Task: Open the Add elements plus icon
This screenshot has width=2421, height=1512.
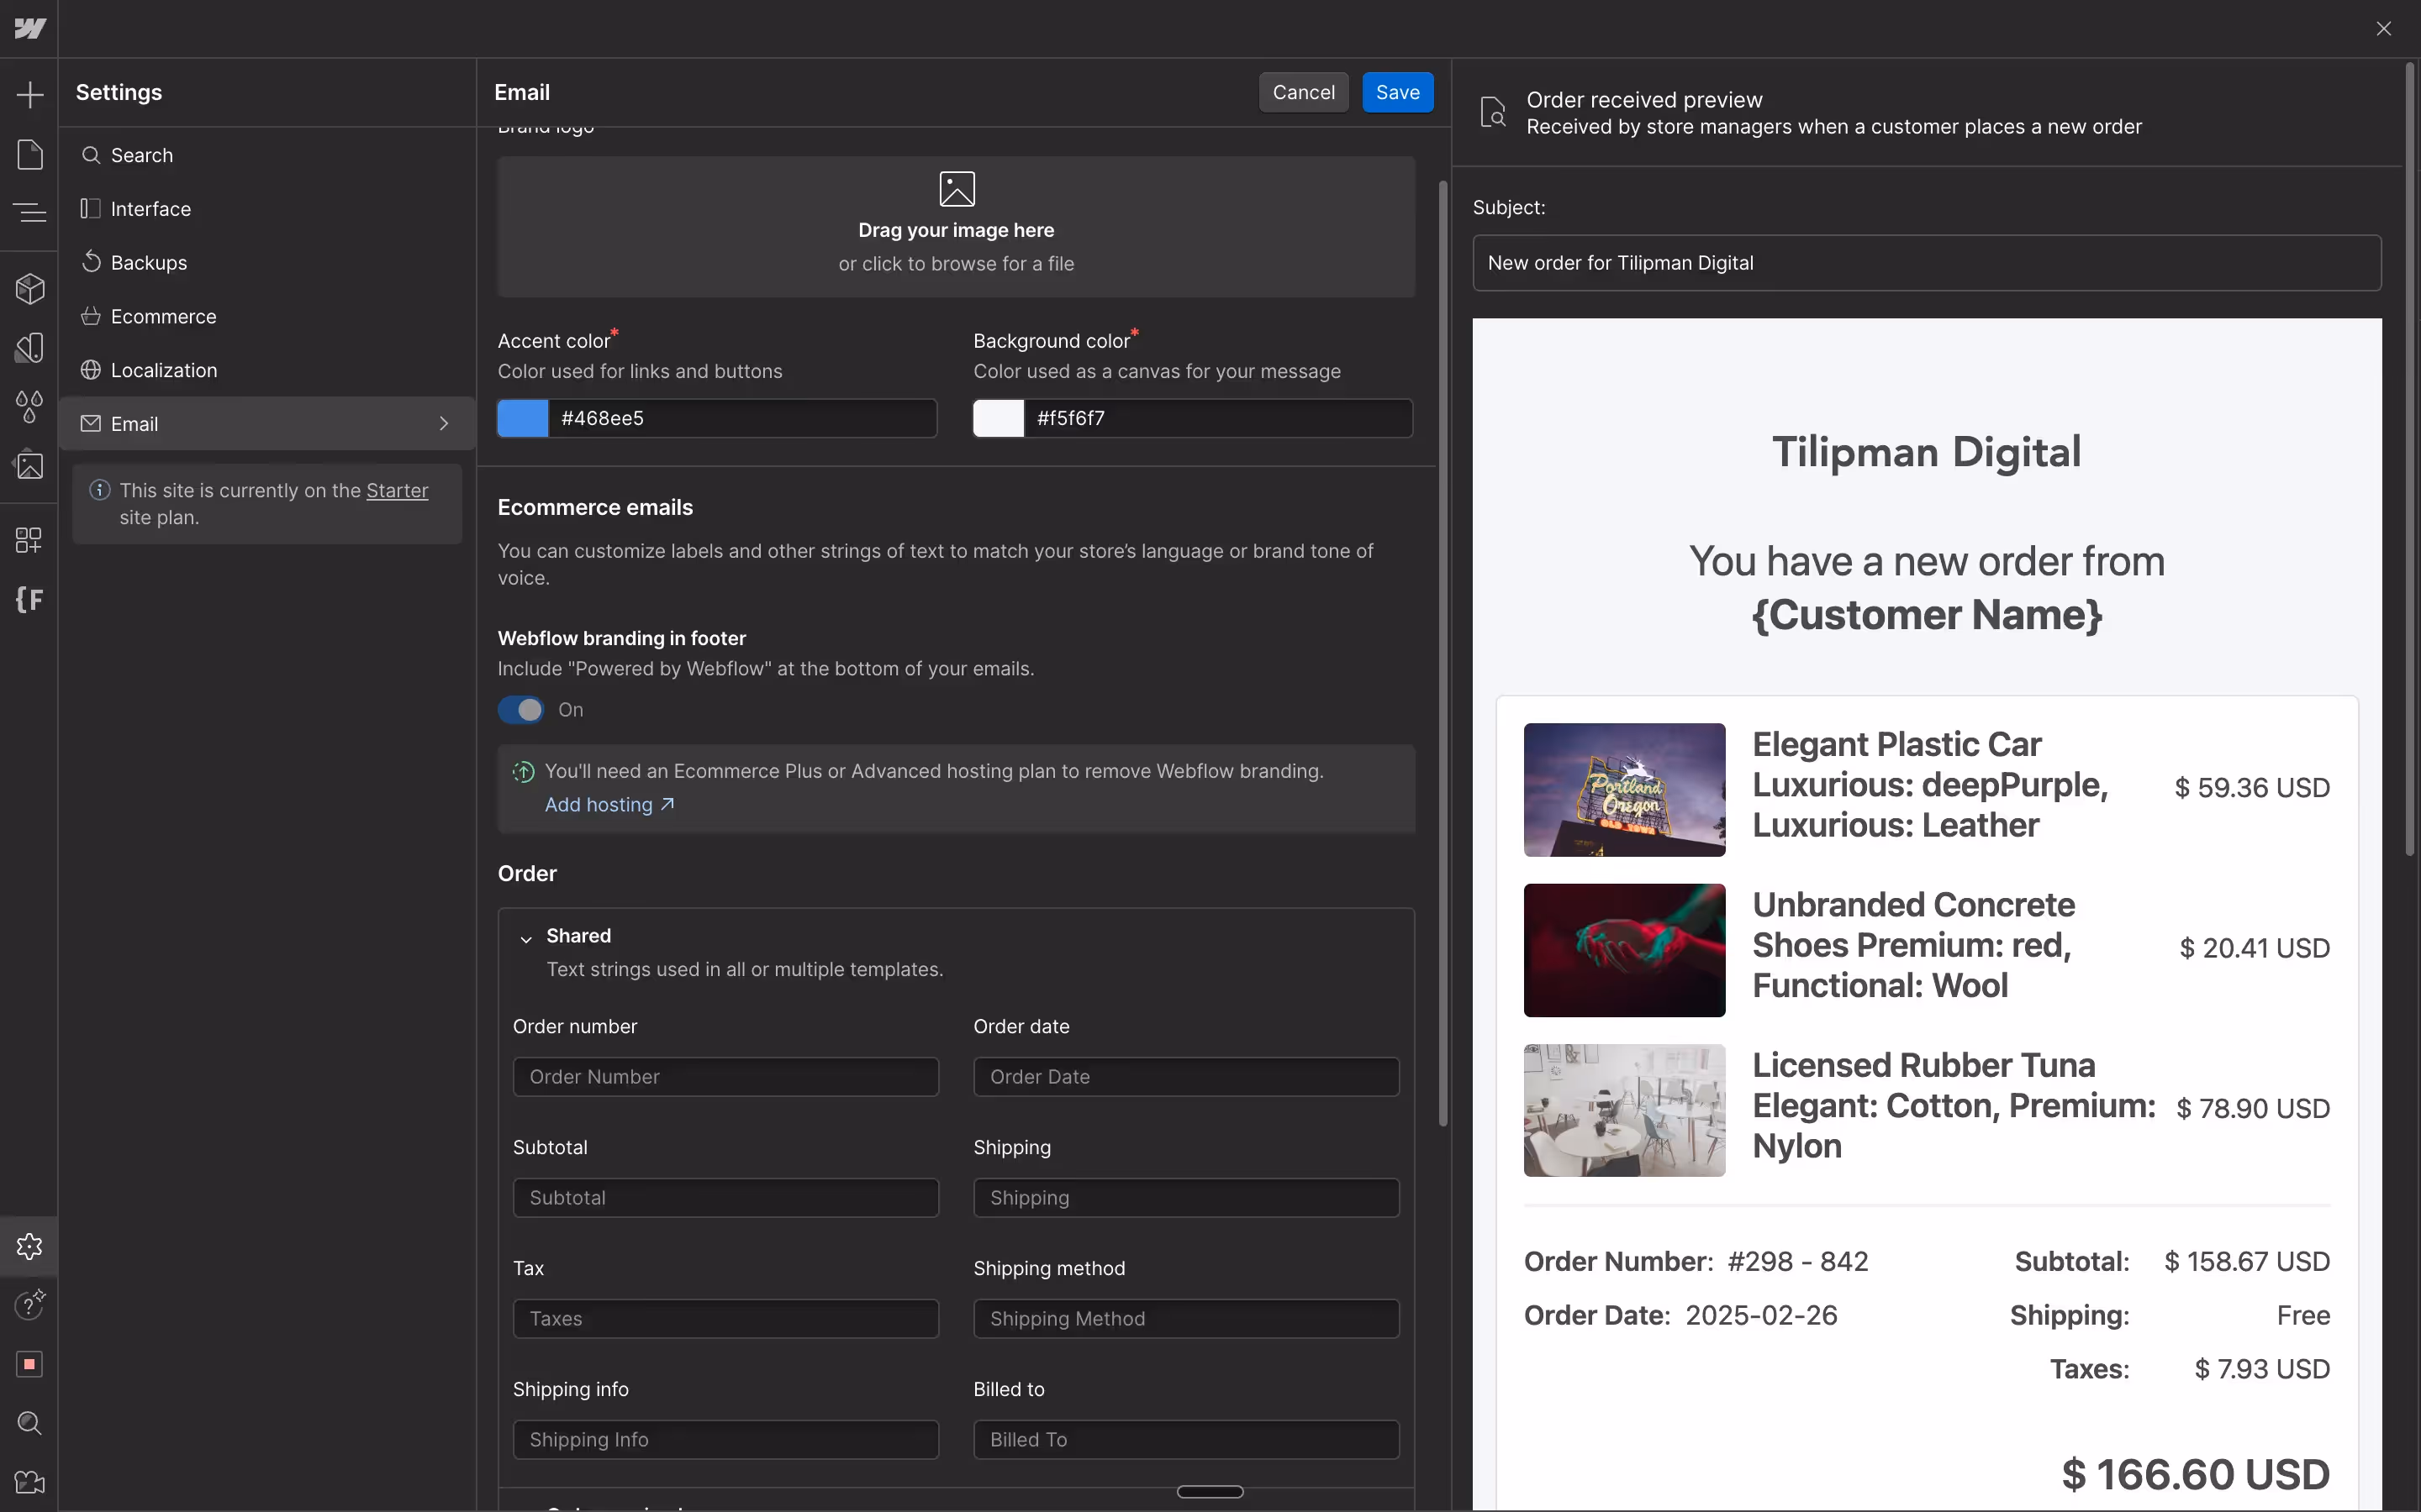Action: (29, 95)
